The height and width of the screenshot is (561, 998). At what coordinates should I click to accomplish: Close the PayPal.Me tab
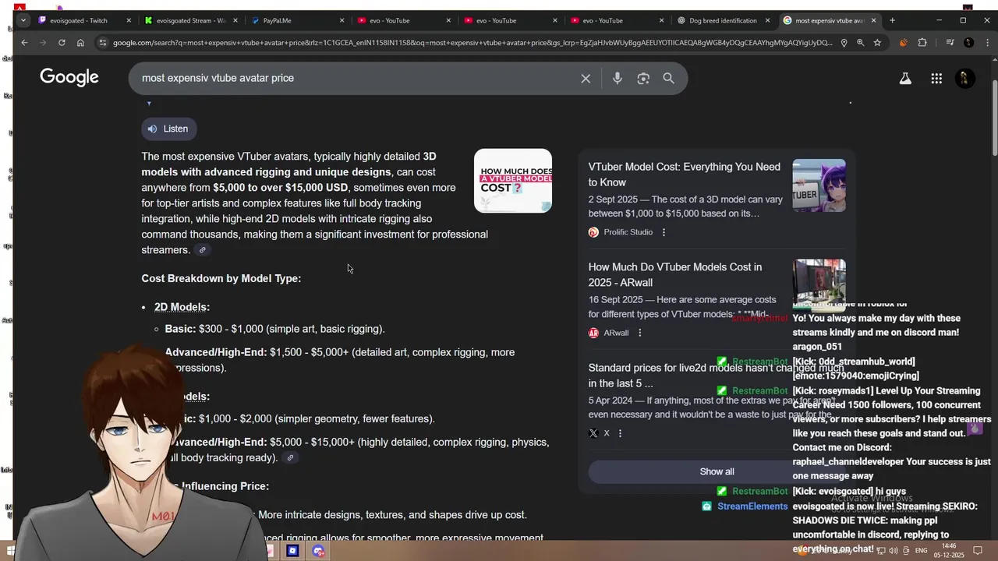[x=342, y=20]
